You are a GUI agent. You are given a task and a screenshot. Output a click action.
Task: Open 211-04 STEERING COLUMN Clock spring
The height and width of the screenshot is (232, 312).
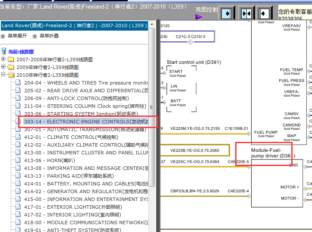pyautogui.click(x=85, y=106)
